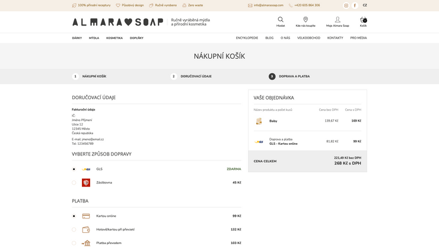The height and width of the screenshot is (247, 439).
Task: Open the Košík cart icon
Action: coord(363,20)
